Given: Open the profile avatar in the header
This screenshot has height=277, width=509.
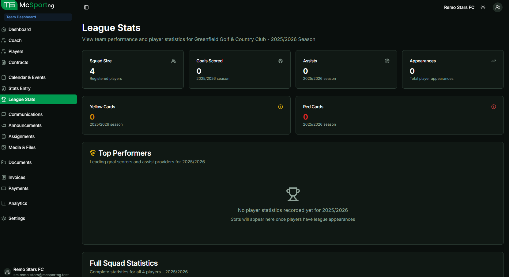Looking at the screenshot, I should [x=497, y=7].
